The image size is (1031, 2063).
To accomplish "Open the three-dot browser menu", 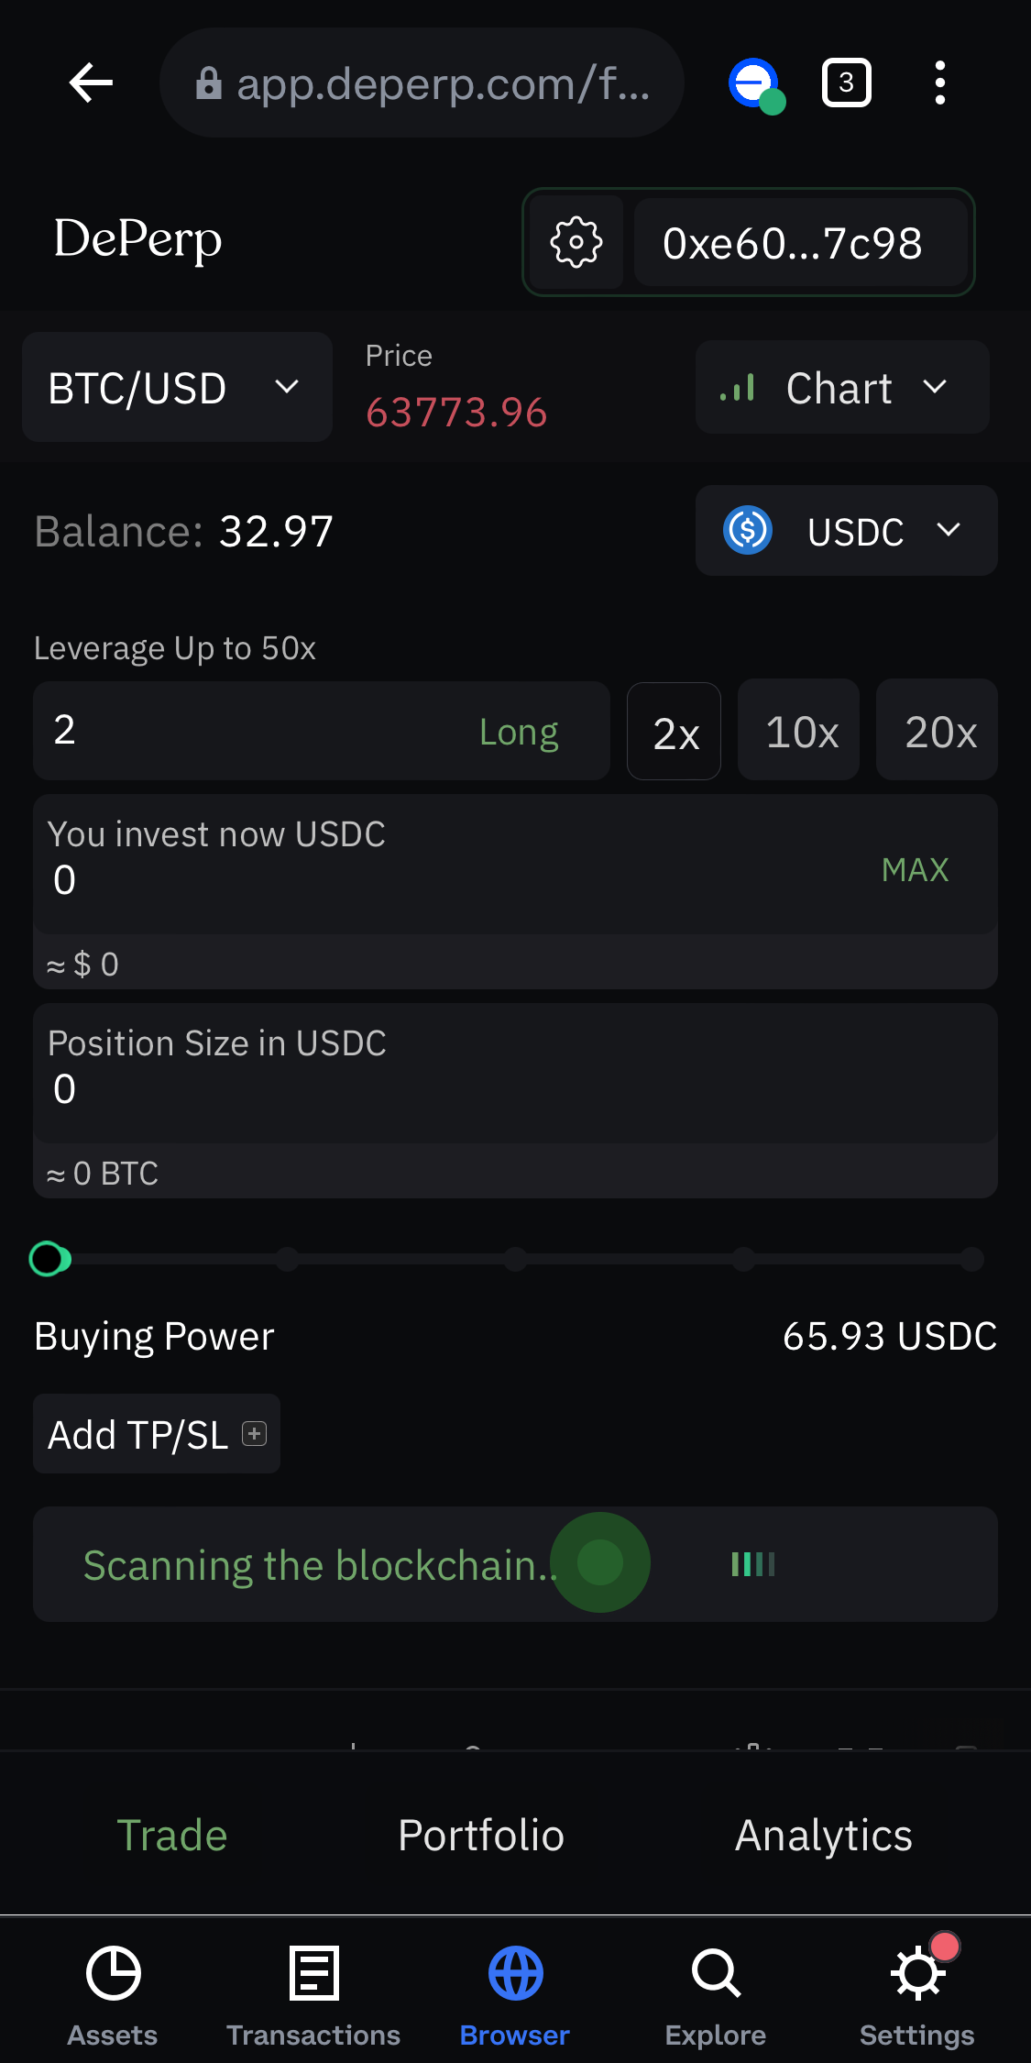I will 939,83.
